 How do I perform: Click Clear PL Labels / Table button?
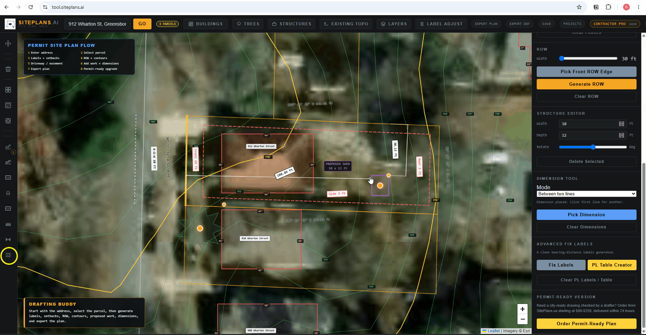point(586,280)
